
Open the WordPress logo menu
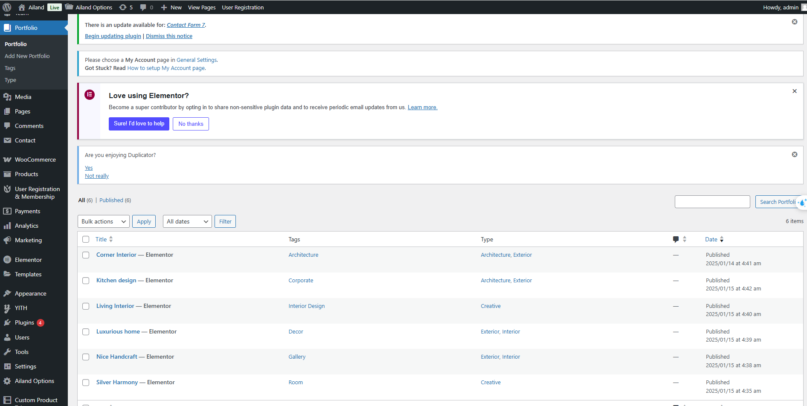tap(7, 7)
